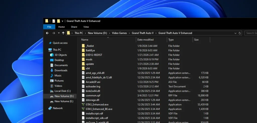Select the common.rpf file icon
257x123 pixels.
83,95
